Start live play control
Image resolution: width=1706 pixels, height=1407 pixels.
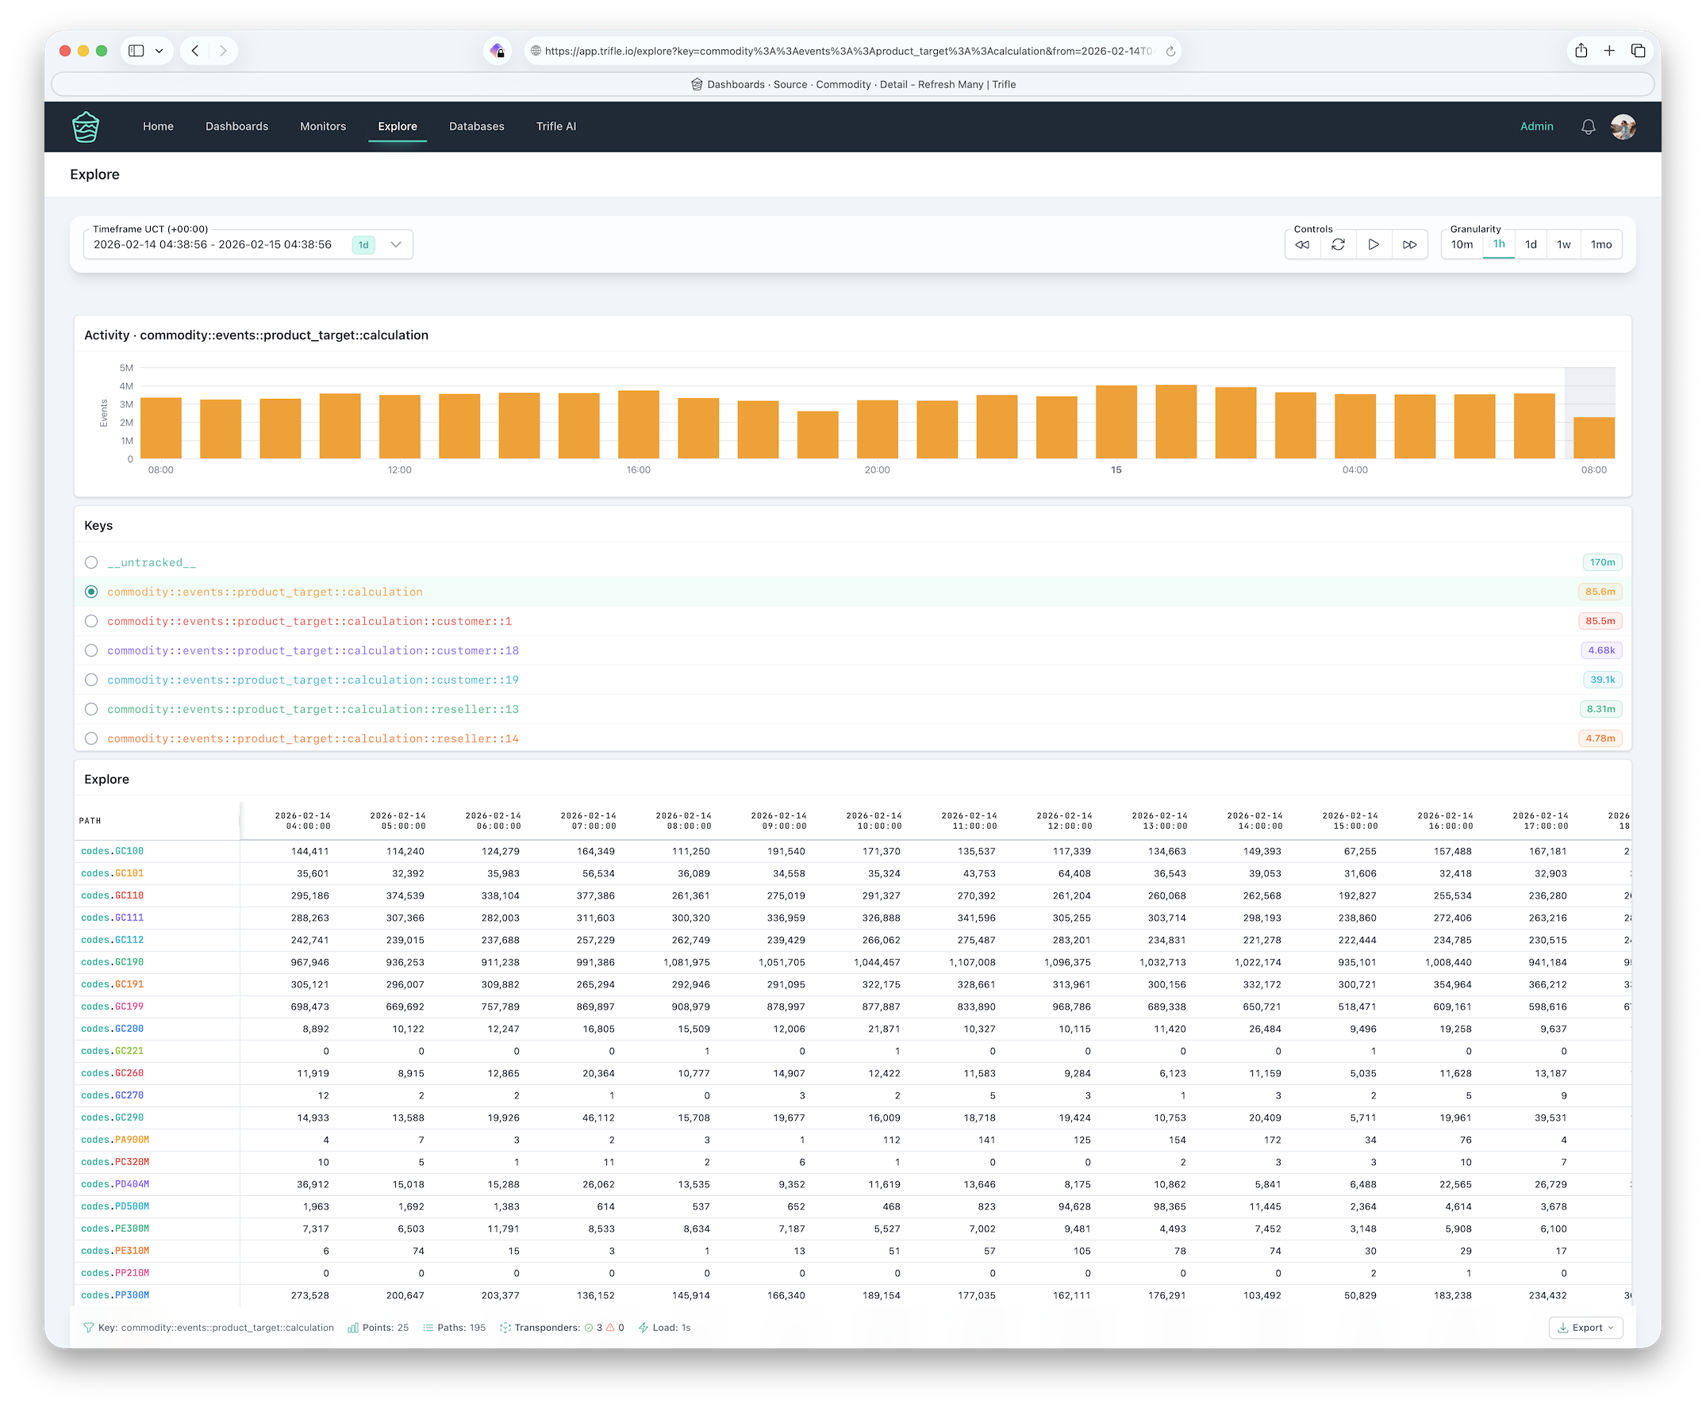(x=1374, y=245)
